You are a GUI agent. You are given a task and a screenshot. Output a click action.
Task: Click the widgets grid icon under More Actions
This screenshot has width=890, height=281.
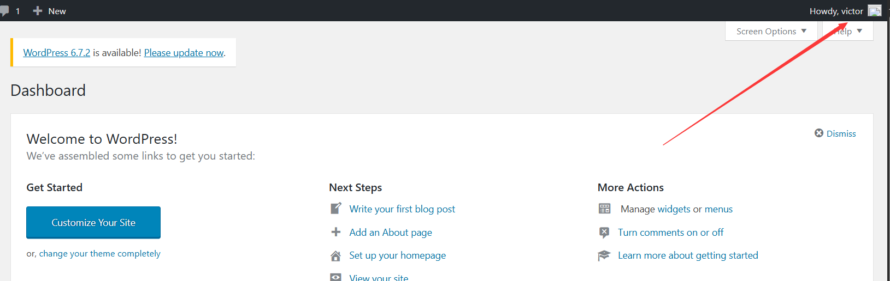(x=604, y=209)
